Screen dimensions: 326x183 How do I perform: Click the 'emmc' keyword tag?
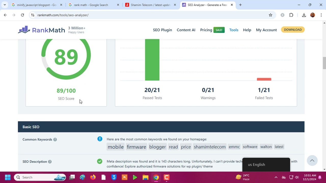click(234, 147)
